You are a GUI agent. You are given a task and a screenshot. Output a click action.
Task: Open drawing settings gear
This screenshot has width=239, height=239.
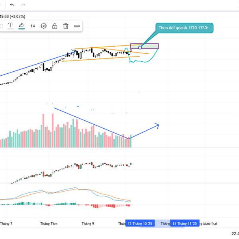pos(44,26)
